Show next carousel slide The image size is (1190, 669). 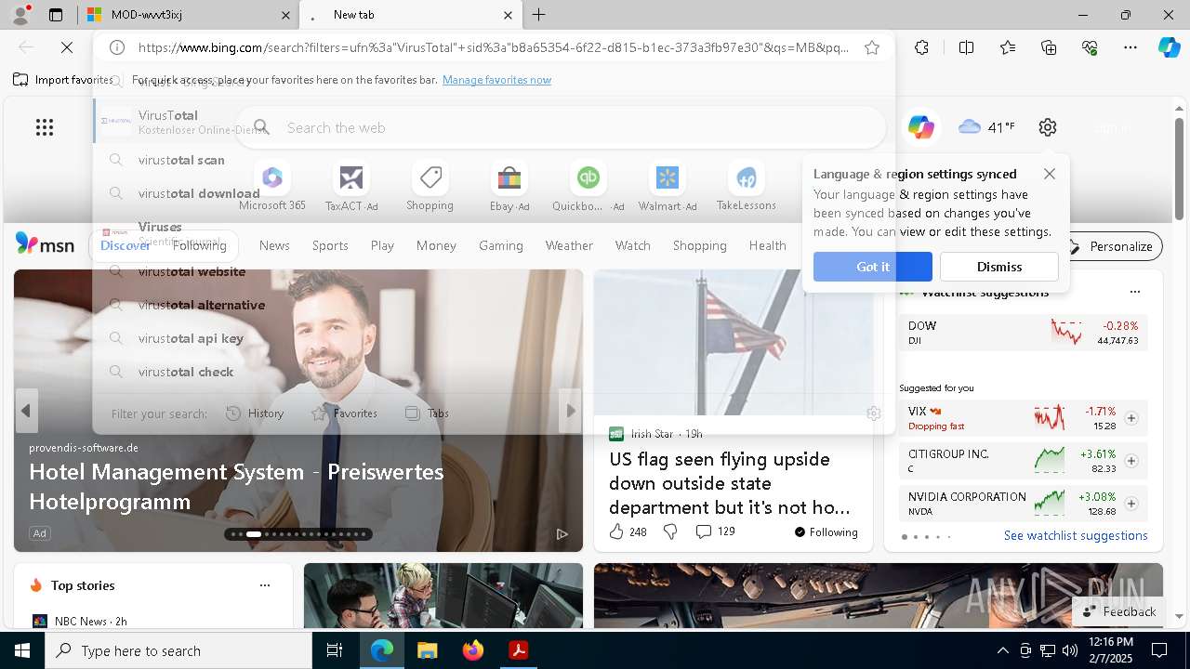(571, 411)
